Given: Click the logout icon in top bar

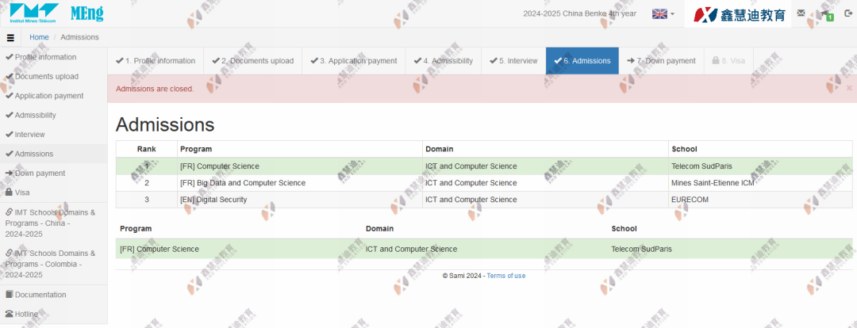Looking at the screenshot, I should (848, 13).
